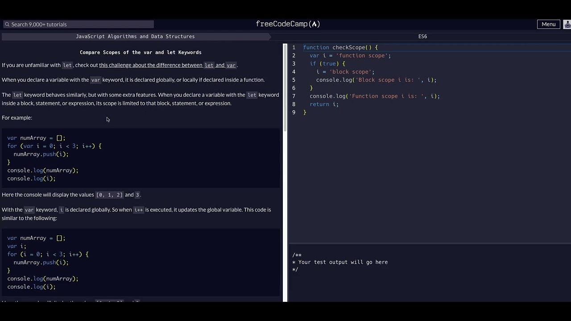Place cursor on "var i = 'function scope';" line

pos(350,56)
